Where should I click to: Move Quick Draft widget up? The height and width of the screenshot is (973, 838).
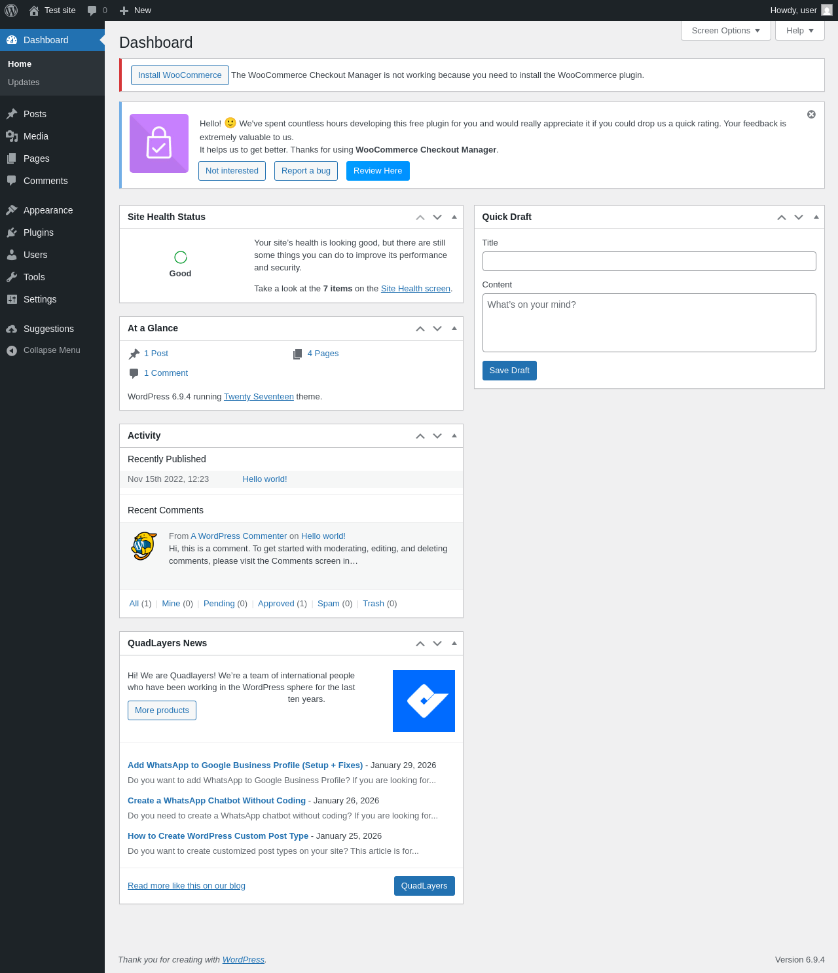[782, 217]
